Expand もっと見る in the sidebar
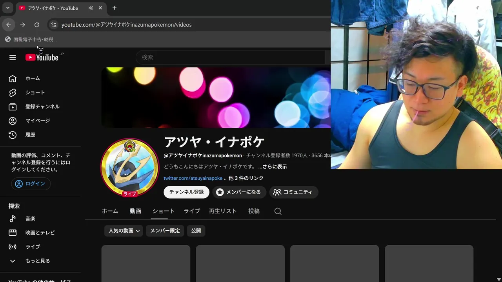 [x=40, y=261]
